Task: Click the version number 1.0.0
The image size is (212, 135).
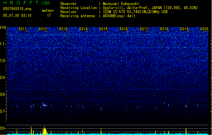Action: [46, 3]
